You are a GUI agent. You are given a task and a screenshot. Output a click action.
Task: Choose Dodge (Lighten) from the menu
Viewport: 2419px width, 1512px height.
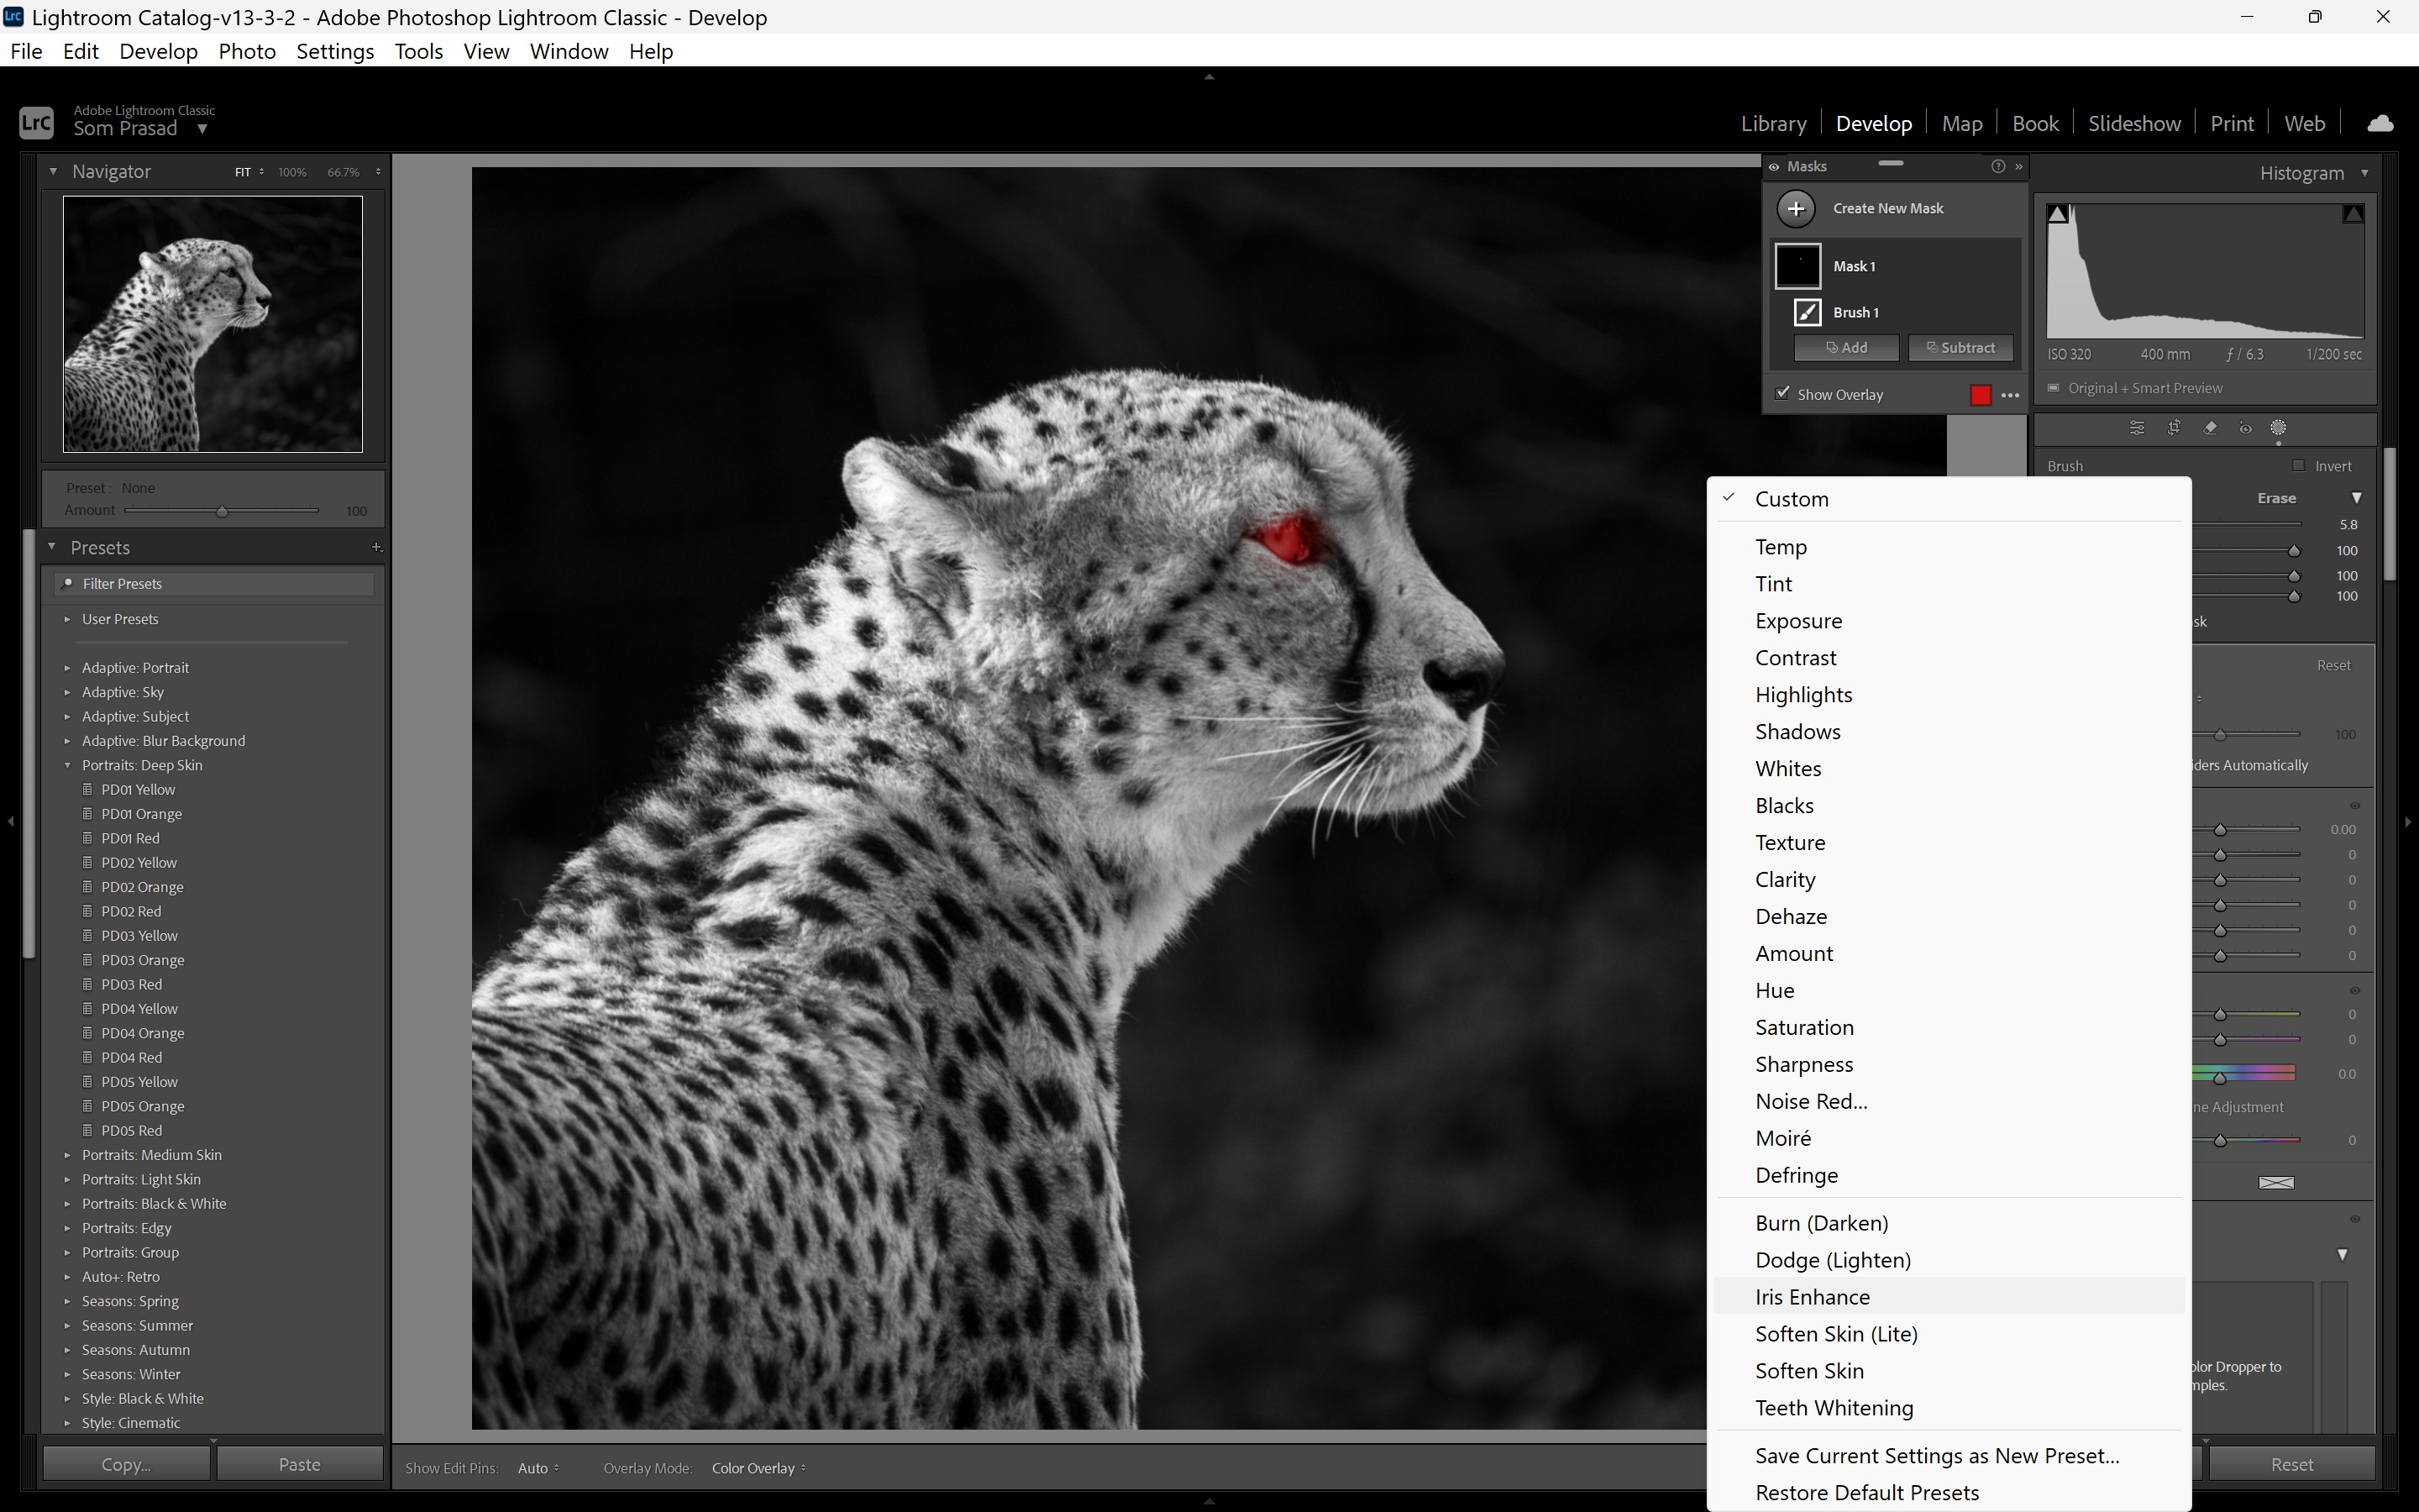click(x=1947, y=1260)
